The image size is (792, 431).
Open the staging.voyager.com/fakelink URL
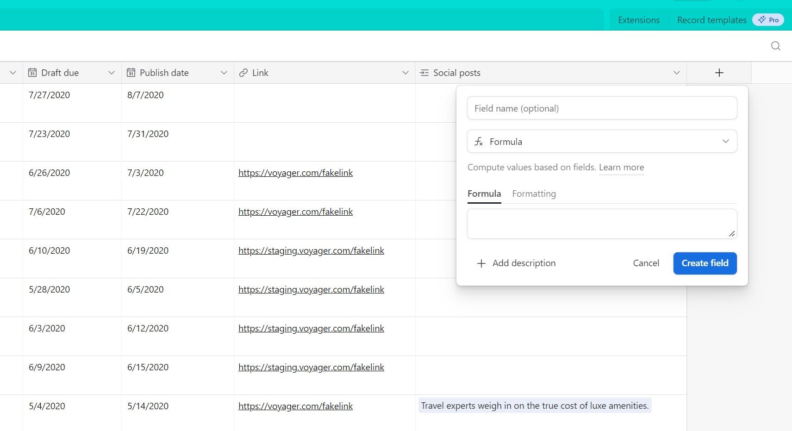point(311,250)
